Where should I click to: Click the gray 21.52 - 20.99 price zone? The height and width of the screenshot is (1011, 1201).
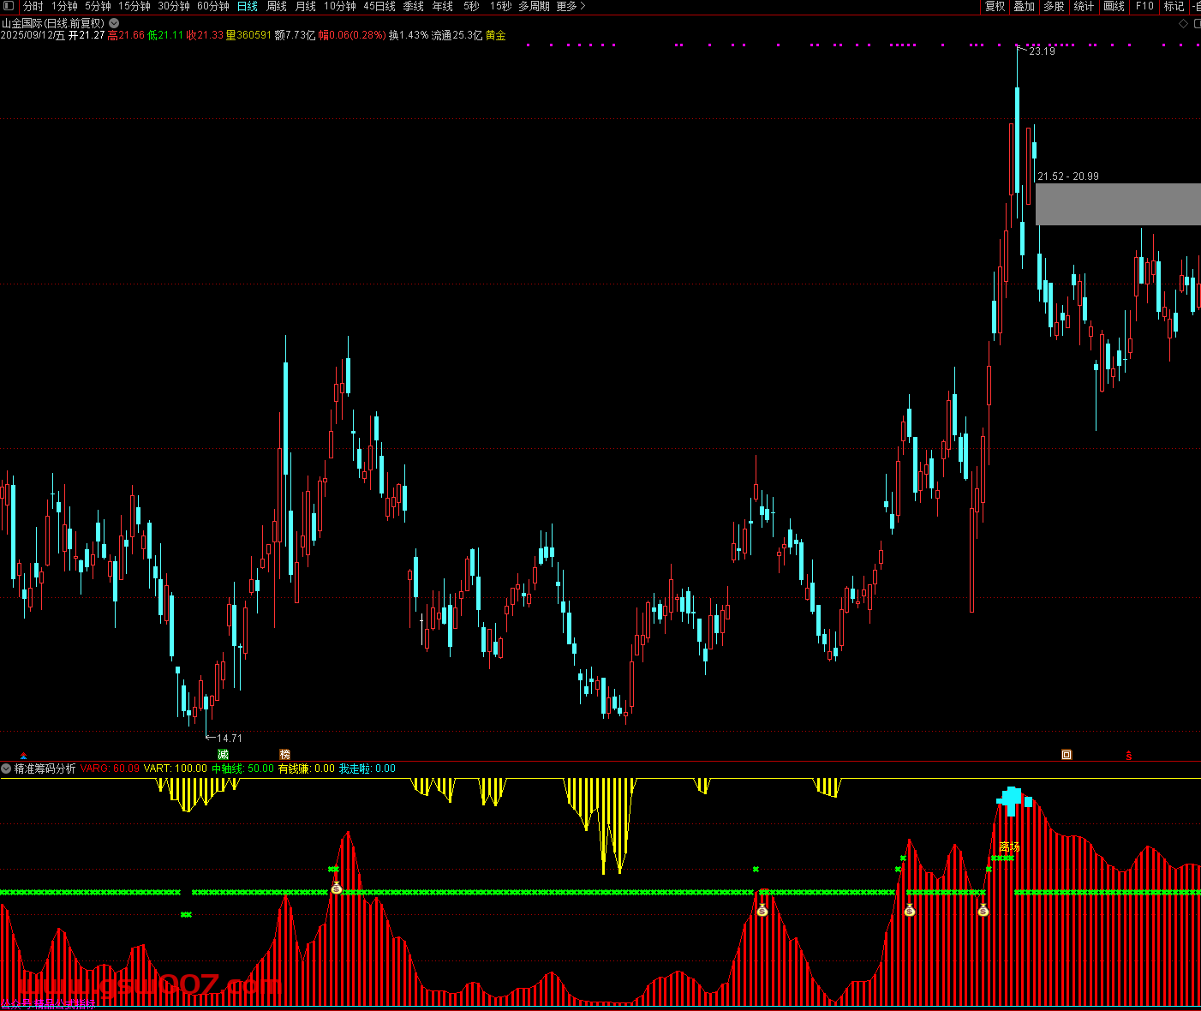(x=1118, y=204)
